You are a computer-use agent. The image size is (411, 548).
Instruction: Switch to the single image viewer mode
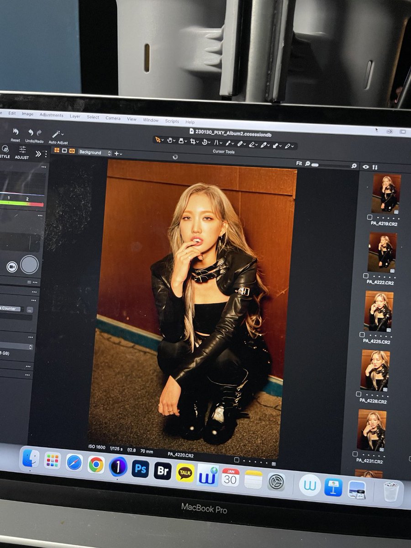click(x=64, y=150)
